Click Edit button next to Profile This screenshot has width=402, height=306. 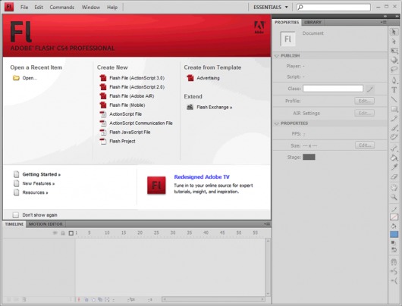click(364, 101)
